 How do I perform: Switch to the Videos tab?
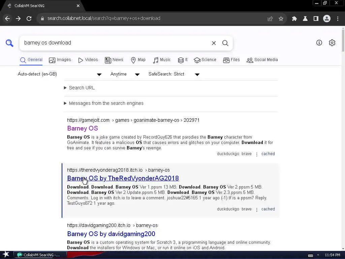[x=88, y=60]
